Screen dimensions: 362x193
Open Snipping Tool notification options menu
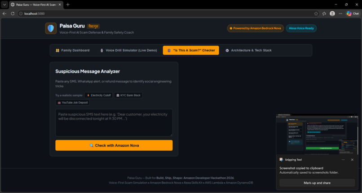(343, 160)
